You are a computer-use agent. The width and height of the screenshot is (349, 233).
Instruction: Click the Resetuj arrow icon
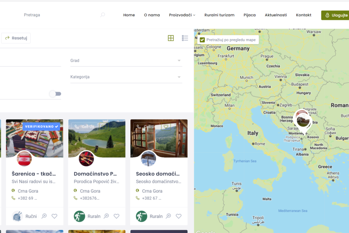click(7, 38)
